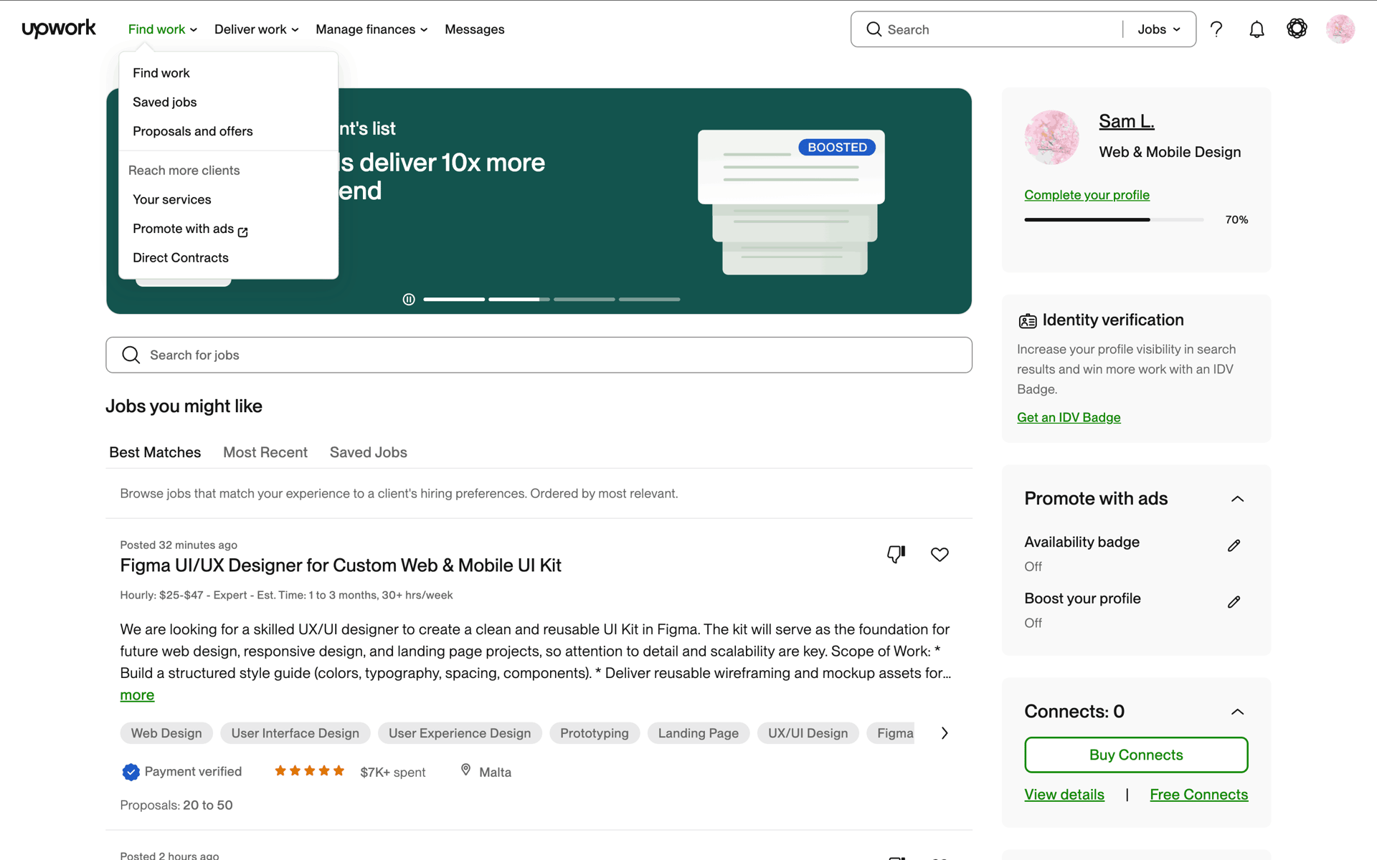Click magnifier icon in Search for jobs

[x=131, y=355]
